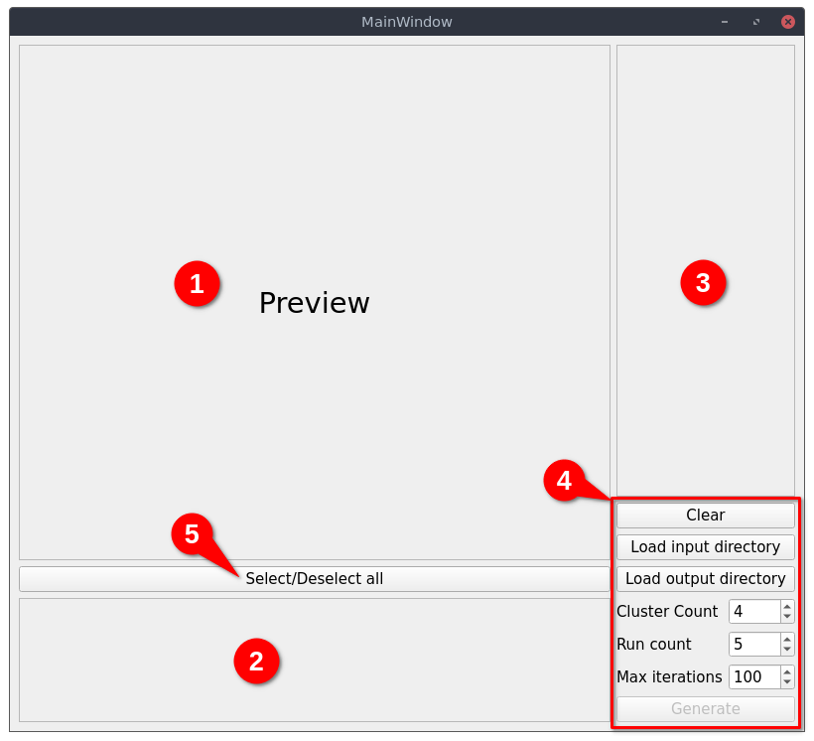
Task: Focus the Cluster Count value field
Action: click(754, 611)
